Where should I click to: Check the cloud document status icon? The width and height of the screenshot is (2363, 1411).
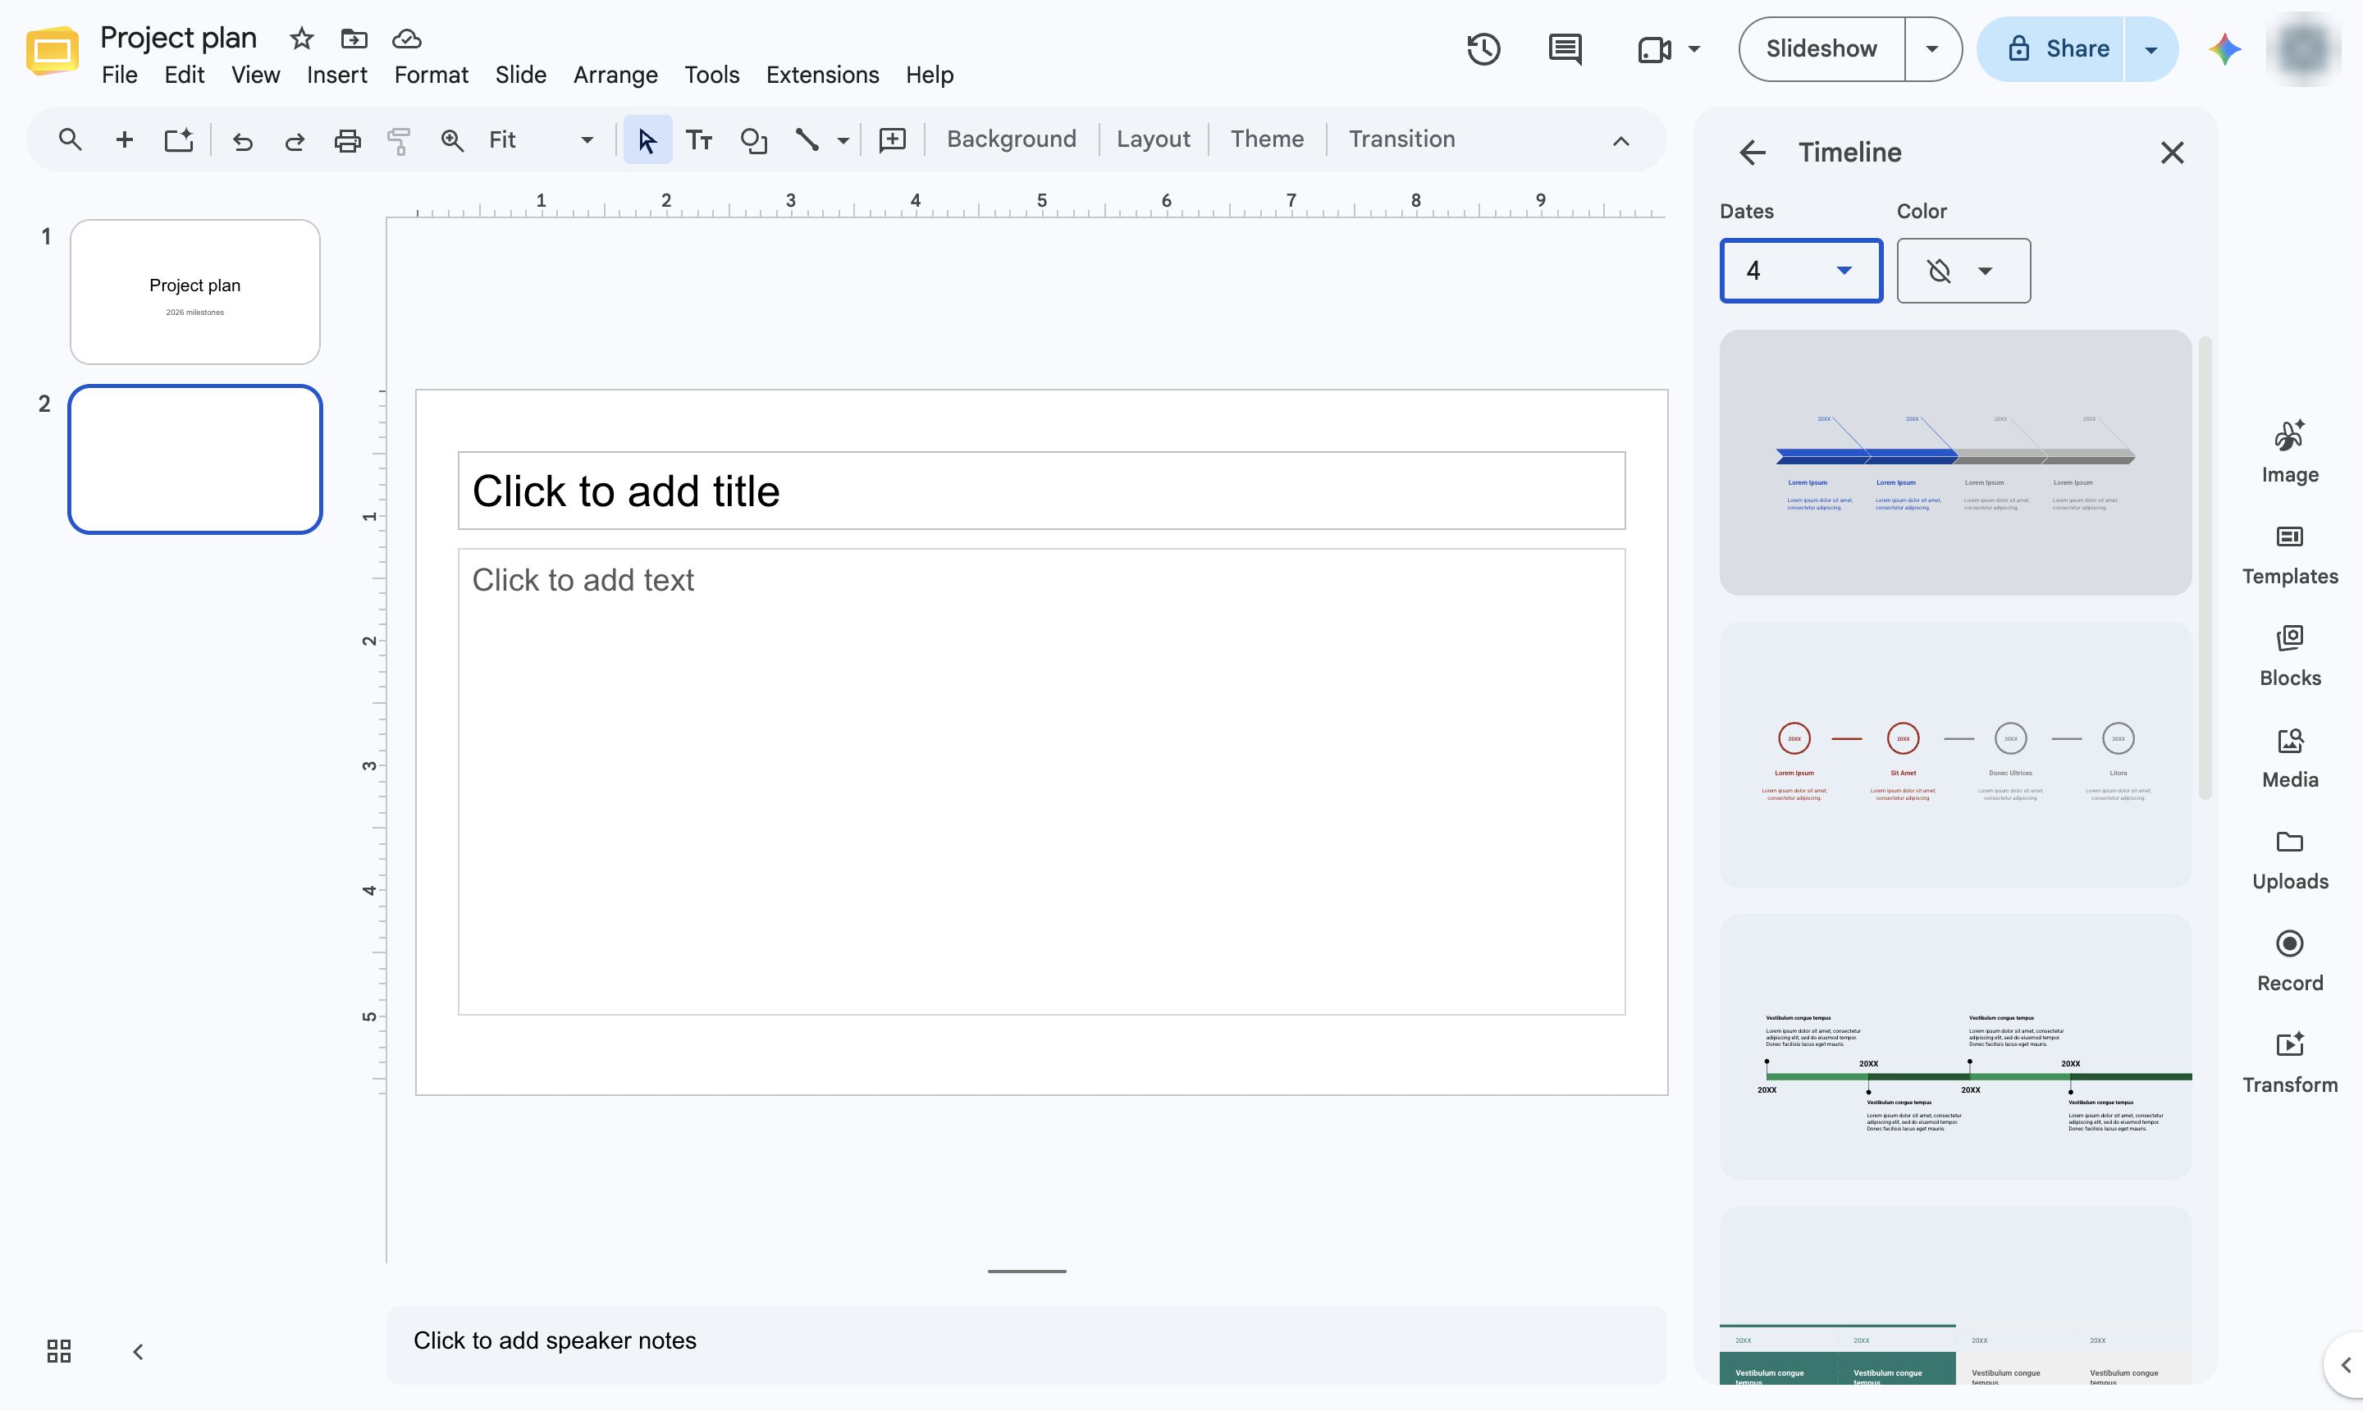[406, 38]
